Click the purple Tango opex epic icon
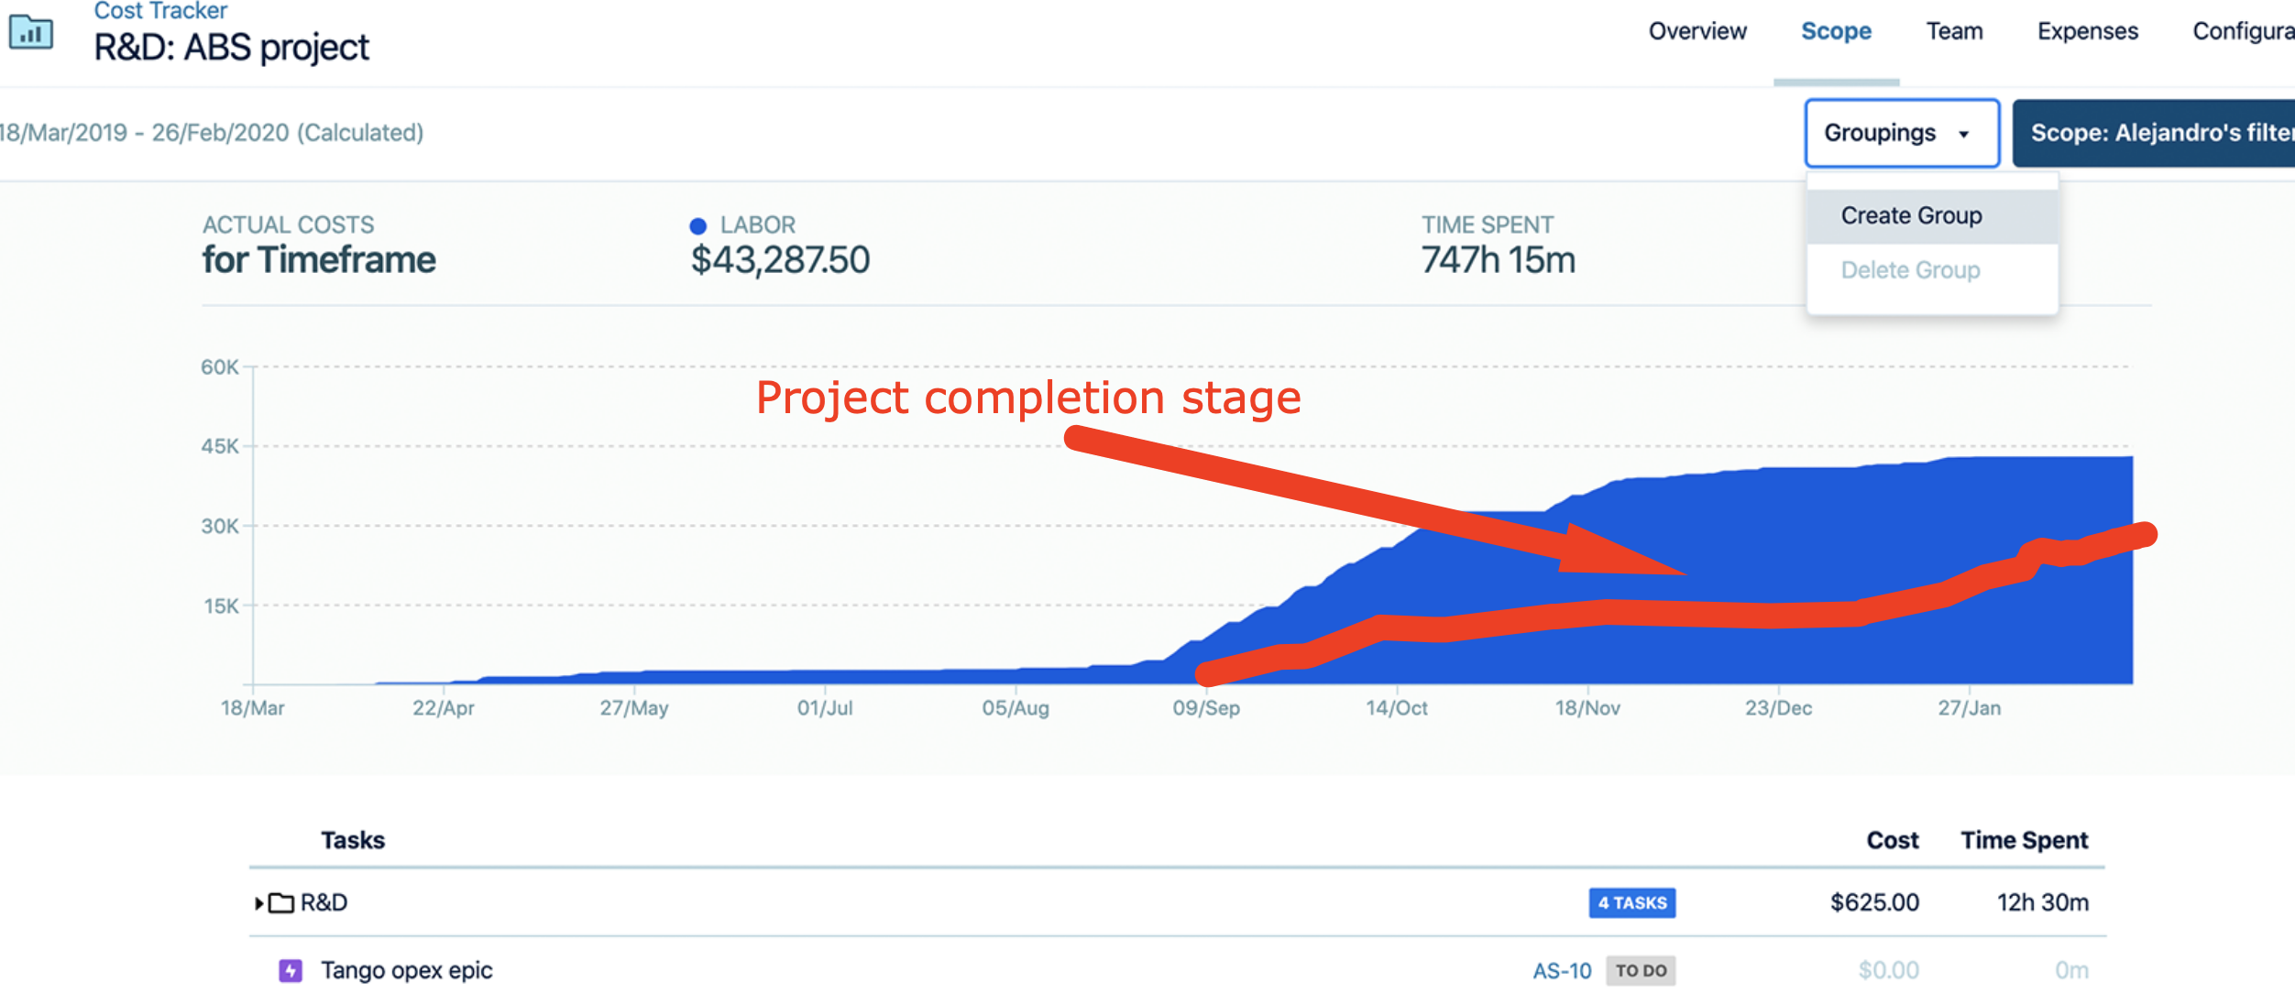The width and height of the screenshot is (2295, 993). pos(291,971)
